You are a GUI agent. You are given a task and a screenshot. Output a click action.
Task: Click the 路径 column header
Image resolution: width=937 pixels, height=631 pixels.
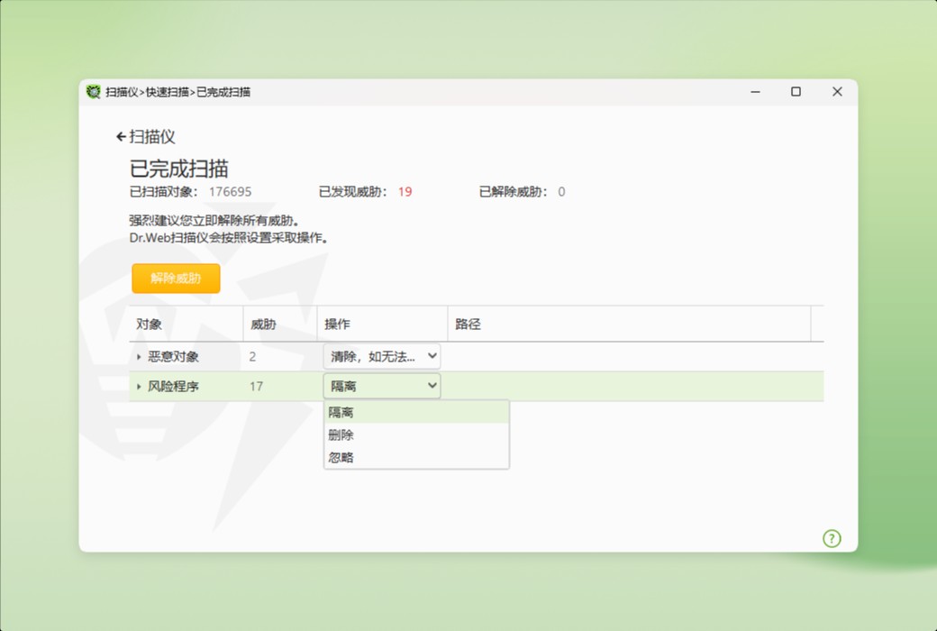click(470, 324)
